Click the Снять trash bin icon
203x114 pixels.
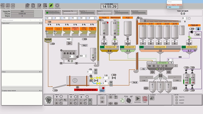145,99
